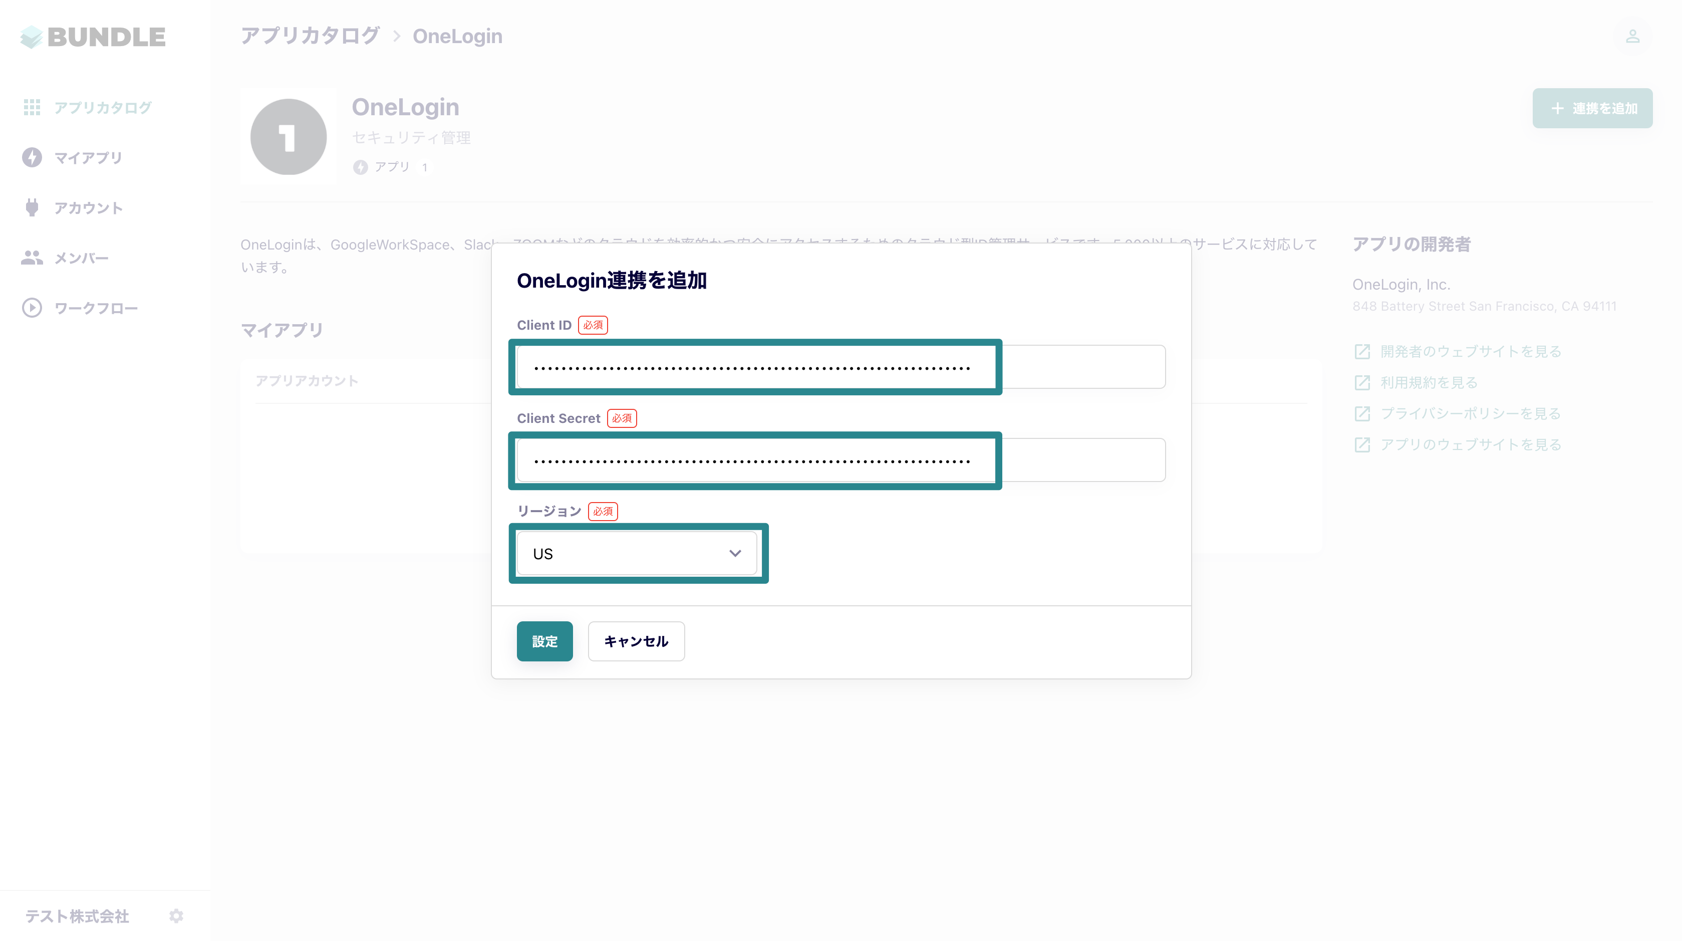The width and height of the screenshot is (1682, 941).
Task: Click the セキュリティ管理 category label
Action: tap(411, 138)
